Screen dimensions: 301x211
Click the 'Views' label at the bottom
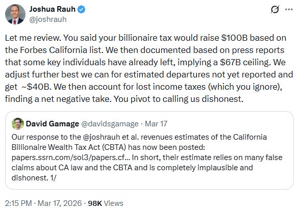coord(113,203)
